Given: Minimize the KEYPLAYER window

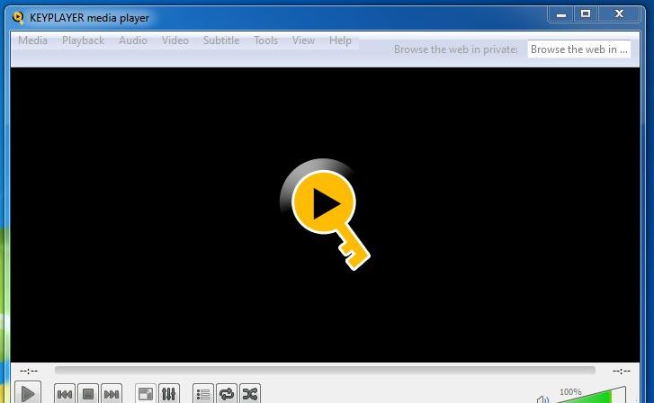Looking at the screenshot, I should [561, 14].
